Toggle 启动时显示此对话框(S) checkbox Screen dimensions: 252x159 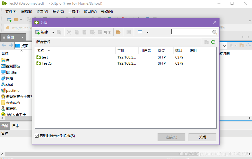click(x=37, y=136)
